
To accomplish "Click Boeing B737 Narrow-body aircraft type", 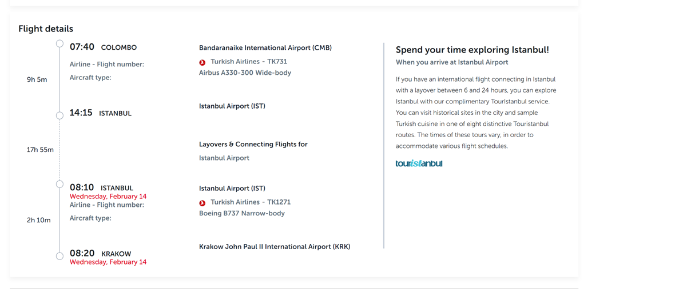I will click(242, 213).
